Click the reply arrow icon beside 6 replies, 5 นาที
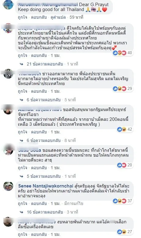 (x=21, y=100)
